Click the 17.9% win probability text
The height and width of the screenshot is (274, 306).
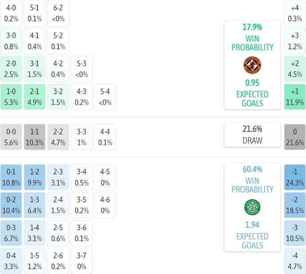pyautogui.click(x=252, y=27)
